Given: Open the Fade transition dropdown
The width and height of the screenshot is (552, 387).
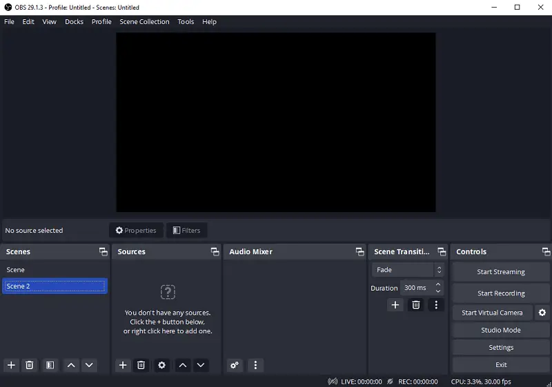Looking at the screenshot, I should point(408,270).
